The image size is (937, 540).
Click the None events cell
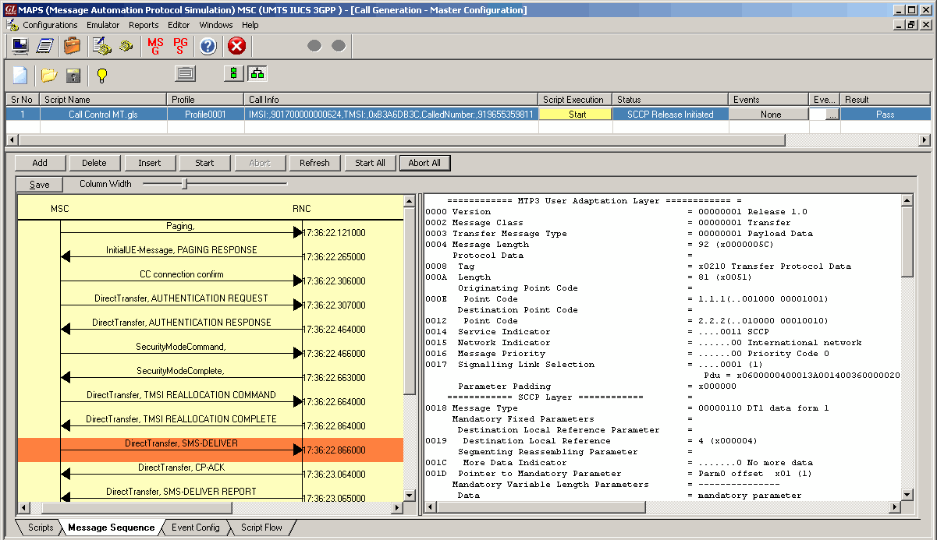(771, 114)
